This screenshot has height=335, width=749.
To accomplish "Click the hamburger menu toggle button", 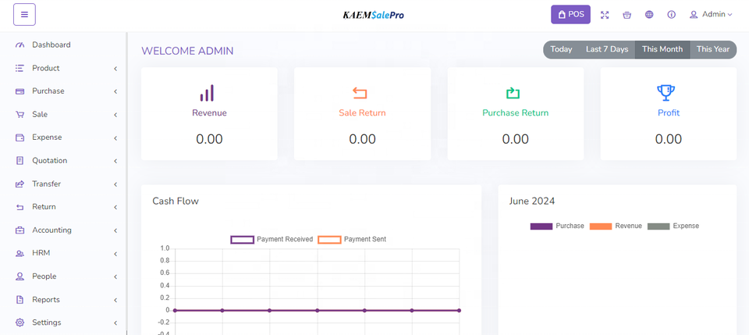I will click(24, 14).
